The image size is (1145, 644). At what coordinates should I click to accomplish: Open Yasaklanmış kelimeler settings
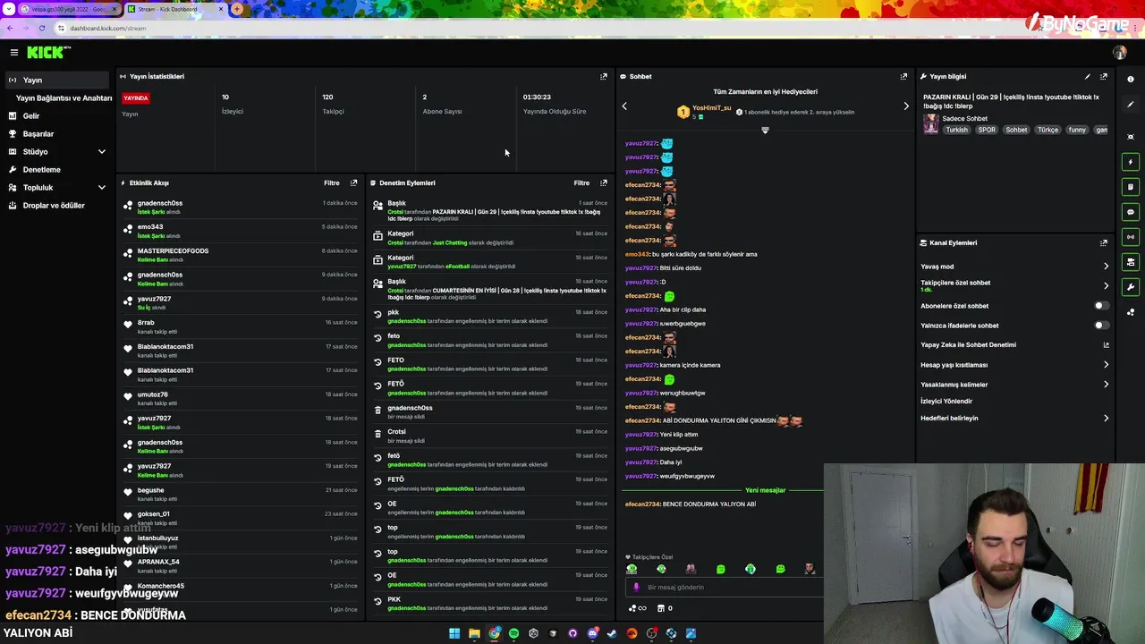coord(1014,385)
